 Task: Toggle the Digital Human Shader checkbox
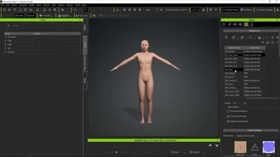pos(228,121)
